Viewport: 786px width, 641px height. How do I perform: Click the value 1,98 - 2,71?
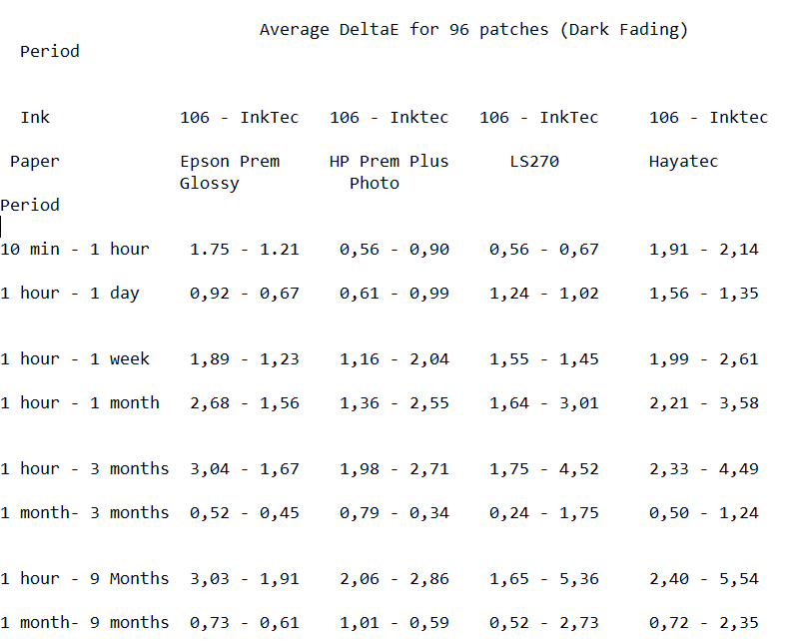[x=393, y=468]
